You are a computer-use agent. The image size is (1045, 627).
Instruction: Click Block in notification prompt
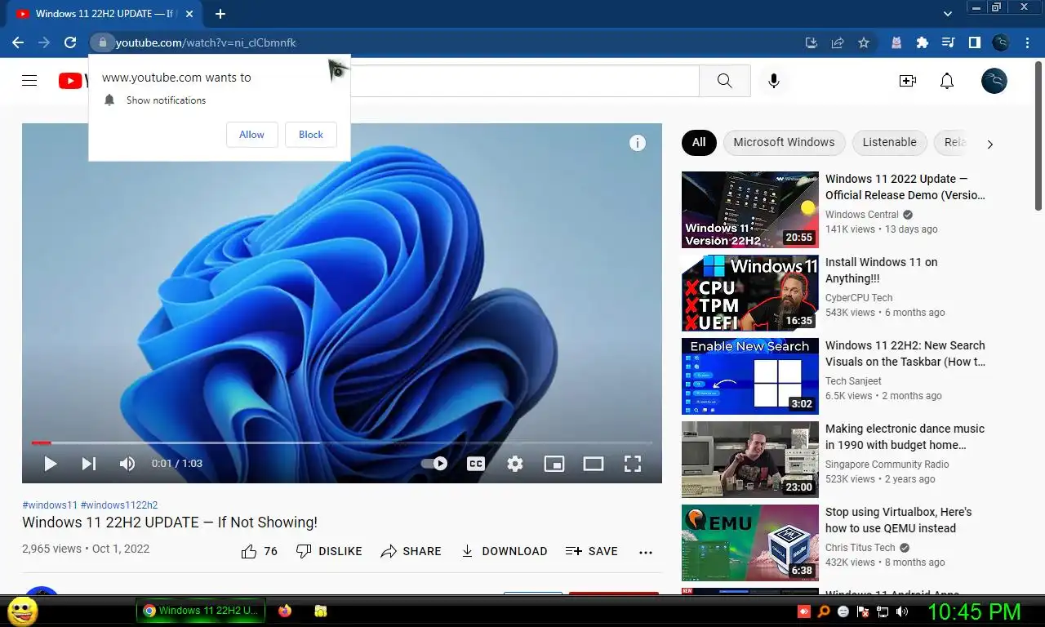point(311,135)
